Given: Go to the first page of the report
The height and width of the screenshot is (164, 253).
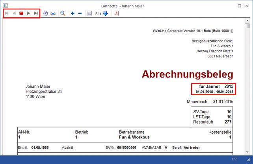Looking at the screenshot, I should (x=7, y=13).
